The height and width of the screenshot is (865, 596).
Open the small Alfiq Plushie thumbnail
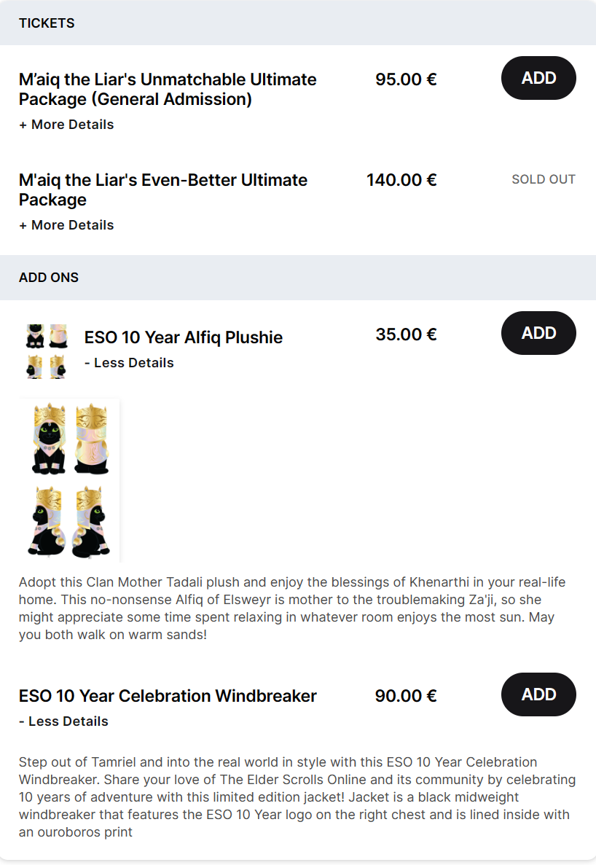pos(47,351)
